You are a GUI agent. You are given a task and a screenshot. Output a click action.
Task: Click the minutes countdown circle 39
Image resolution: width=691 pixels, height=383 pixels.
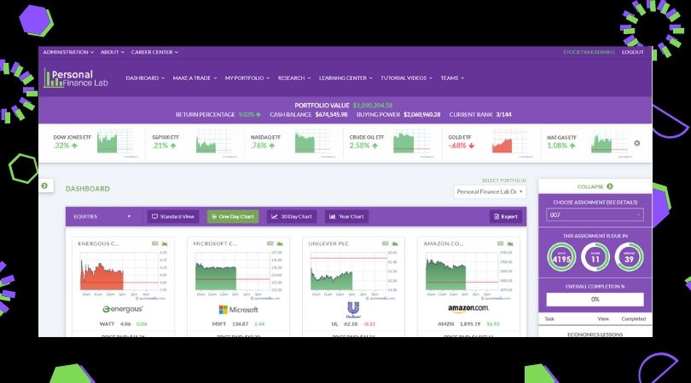pos(629,257)
